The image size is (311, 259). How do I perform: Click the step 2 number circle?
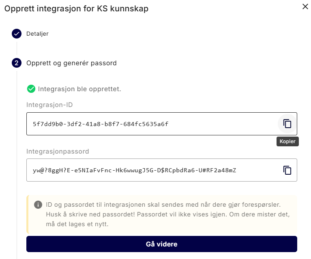pyautogui.click(x=17, y=63)
